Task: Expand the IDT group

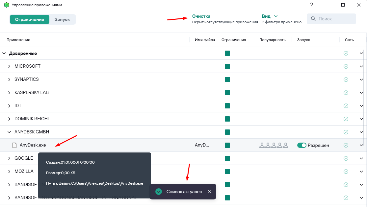Action: [x=9, y=105]
